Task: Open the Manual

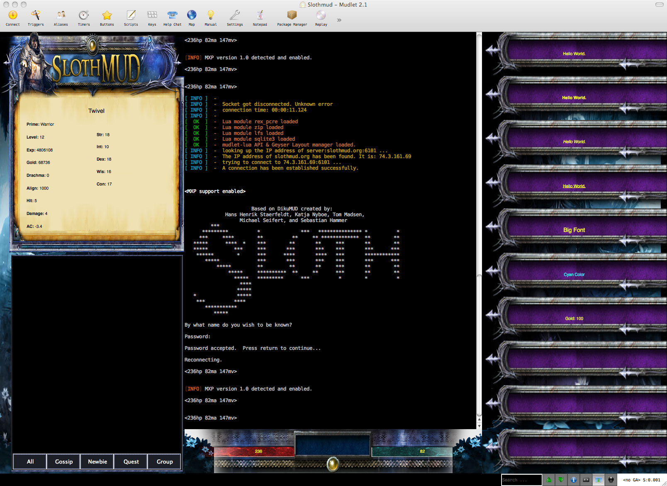Action: pos(211,18)
